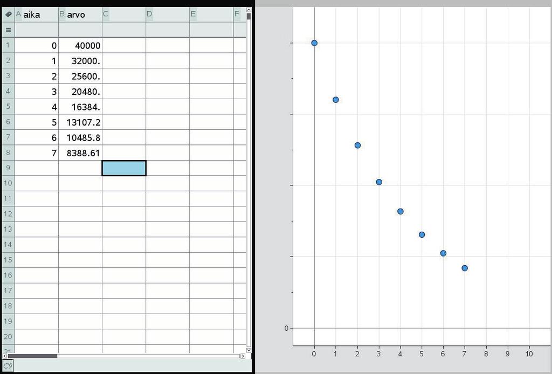
Task: Select row header 15
Action: (x=8, y=260)
